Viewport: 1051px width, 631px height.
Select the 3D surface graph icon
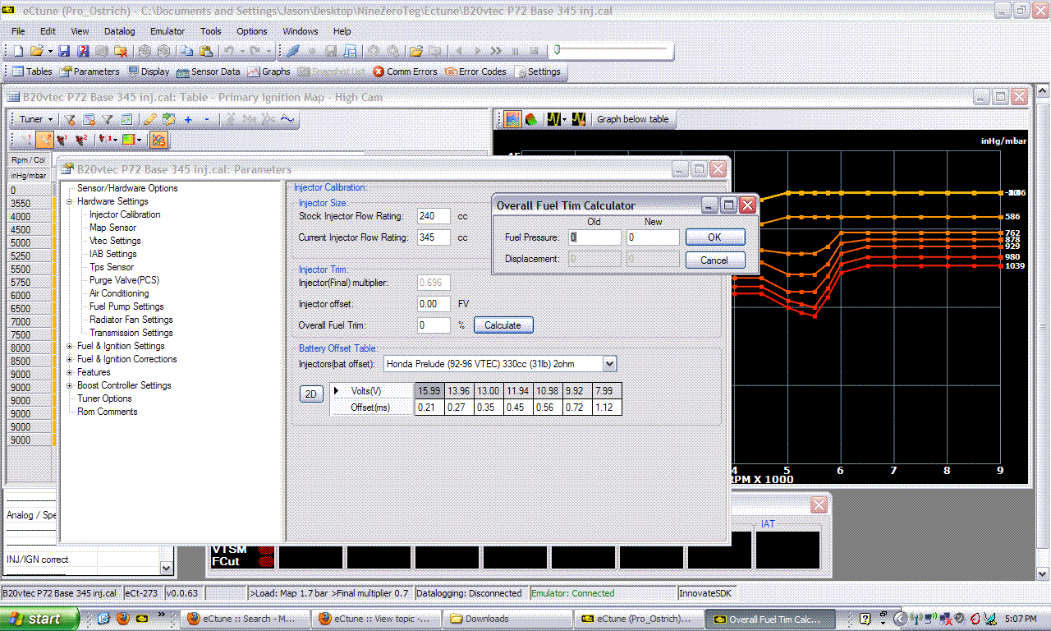[x=531, y=119]
